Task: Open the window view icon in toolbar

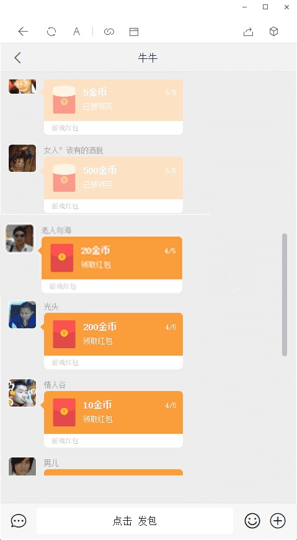Action: point(134,32)
